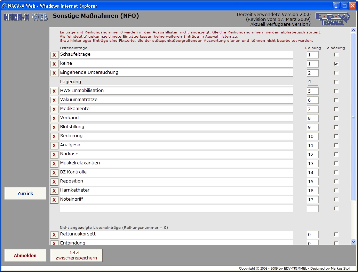Viewport: 358px width, 272px height.
Task: Check eindeutig for the empty new entry
Action: pyautogui.click(x=336, y=209)
